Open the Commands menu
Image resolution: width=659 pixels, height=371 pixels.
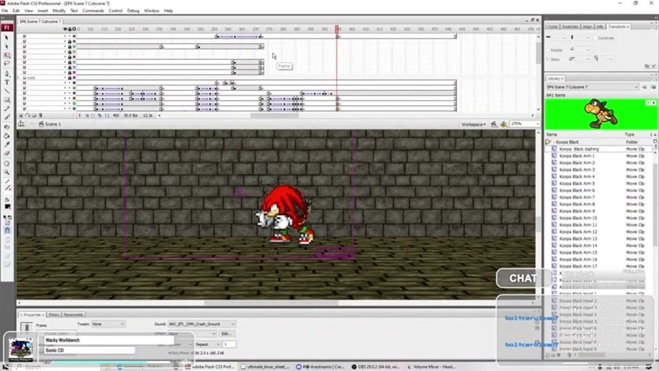93,11
